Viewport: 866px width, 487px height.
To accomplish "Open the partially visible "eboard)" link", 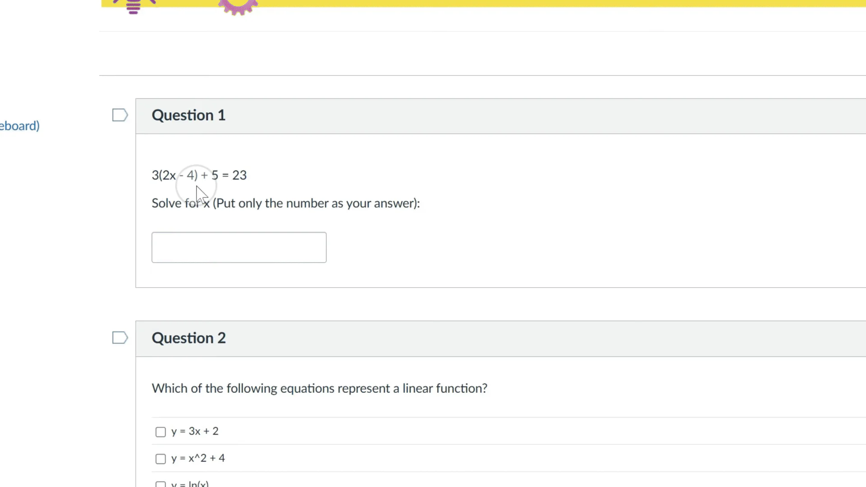I will click(x=20, y=126).
